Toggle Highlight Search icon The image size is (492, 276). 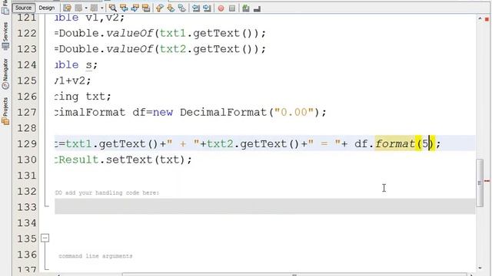(x=146, y=8)
